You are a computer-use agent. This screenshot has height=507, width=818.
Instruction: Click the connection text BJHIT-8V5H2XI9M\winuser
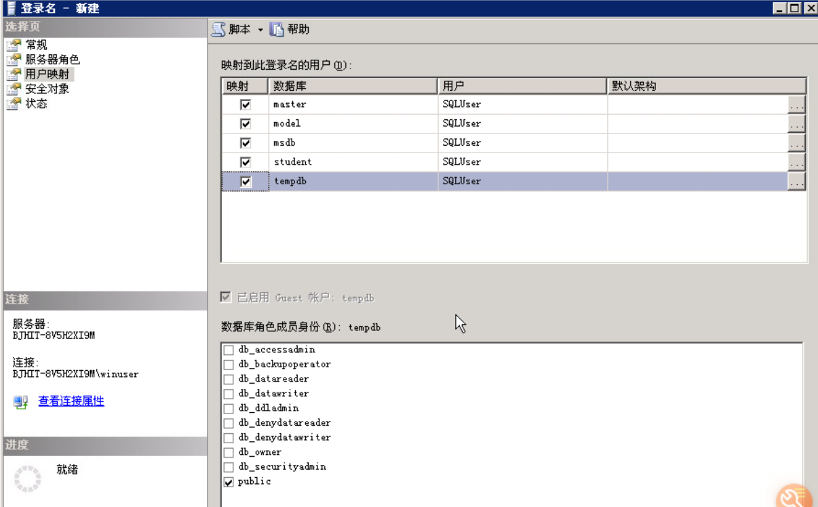point(75,373)
